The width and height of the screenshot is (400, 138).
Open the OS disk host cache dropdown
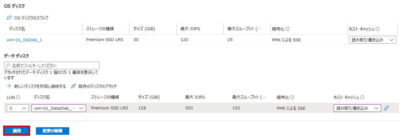pos(372,40)
